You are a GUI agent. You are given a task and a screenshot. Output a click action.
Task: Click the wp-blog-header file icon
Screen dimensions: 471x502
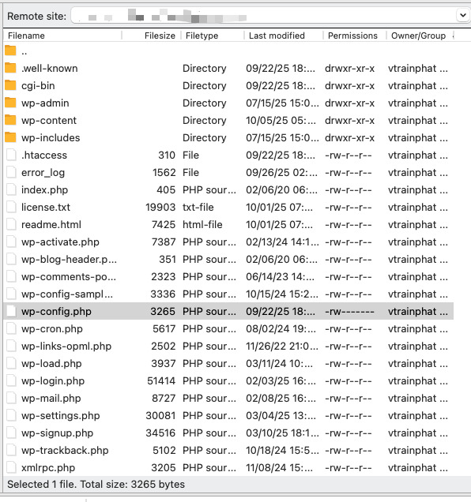(12, 259)
